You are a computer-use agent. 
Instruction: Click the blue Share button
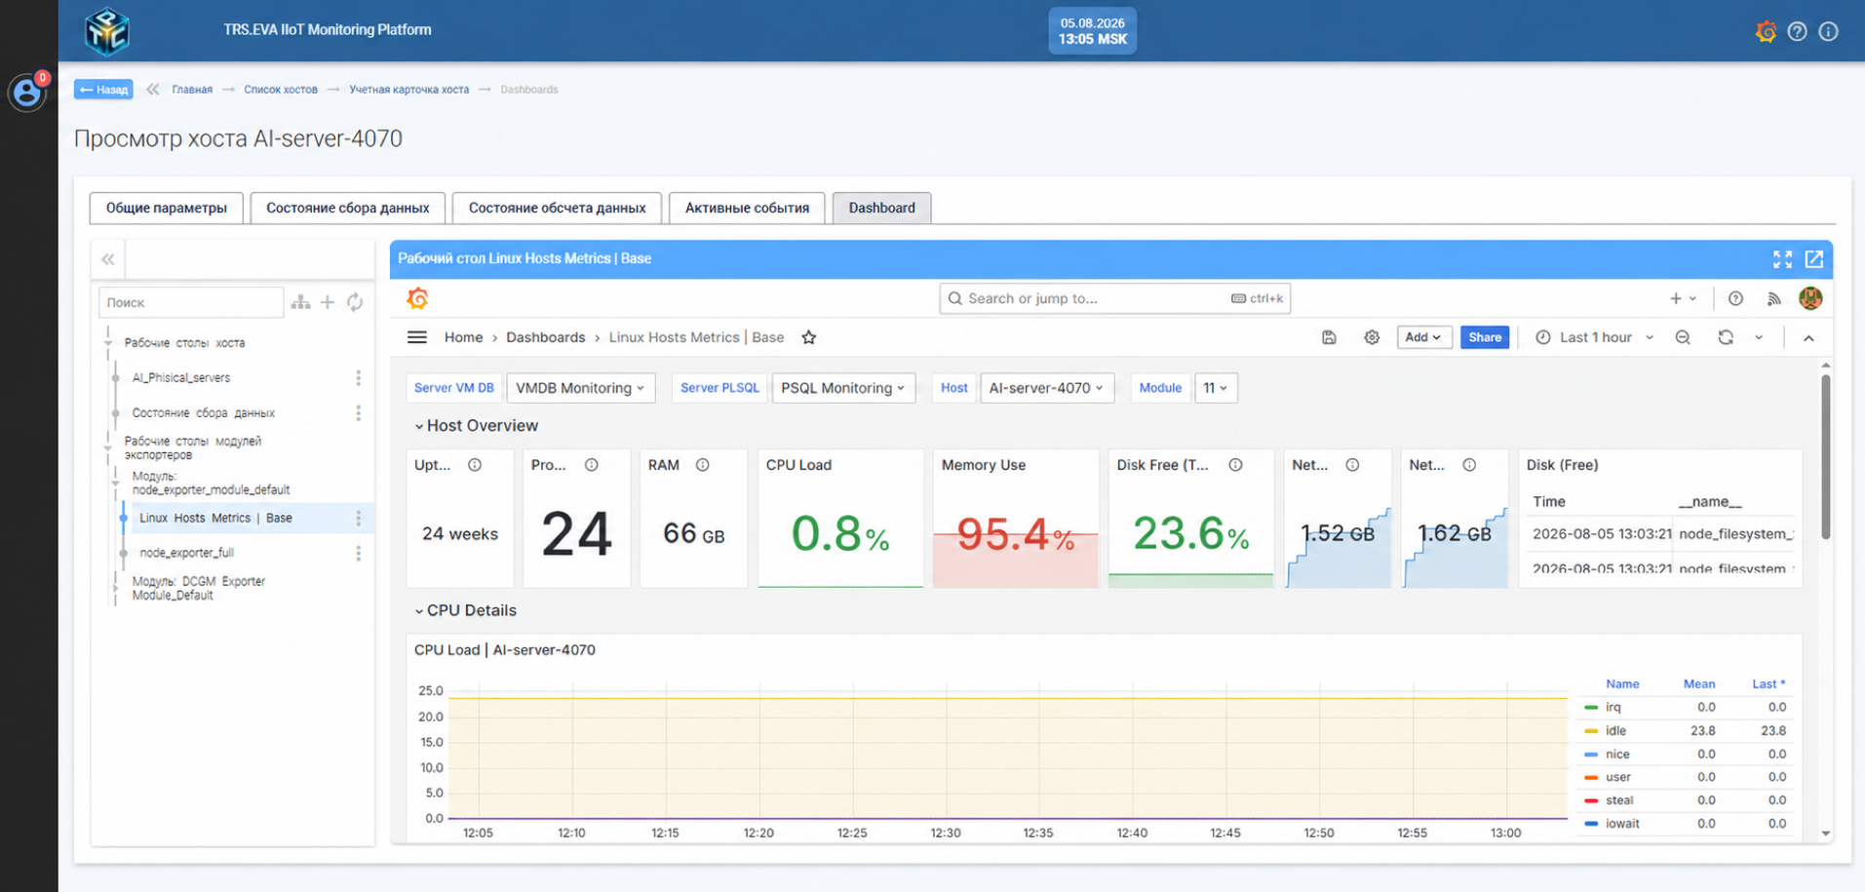[x=1485, y=337]
